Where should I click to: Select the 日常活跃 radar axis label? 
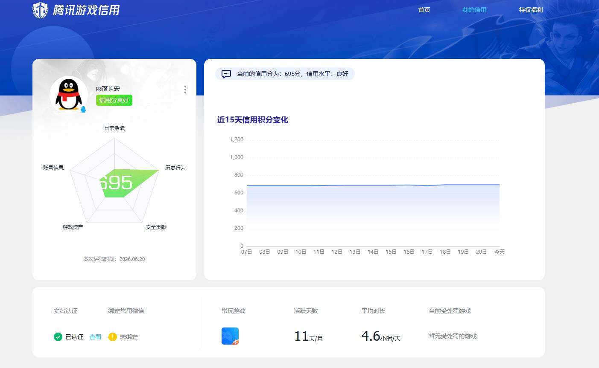tap(114, 128)
